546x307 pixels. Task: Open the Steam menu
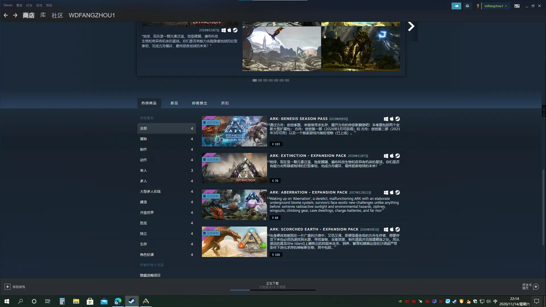tap(8, 5)
